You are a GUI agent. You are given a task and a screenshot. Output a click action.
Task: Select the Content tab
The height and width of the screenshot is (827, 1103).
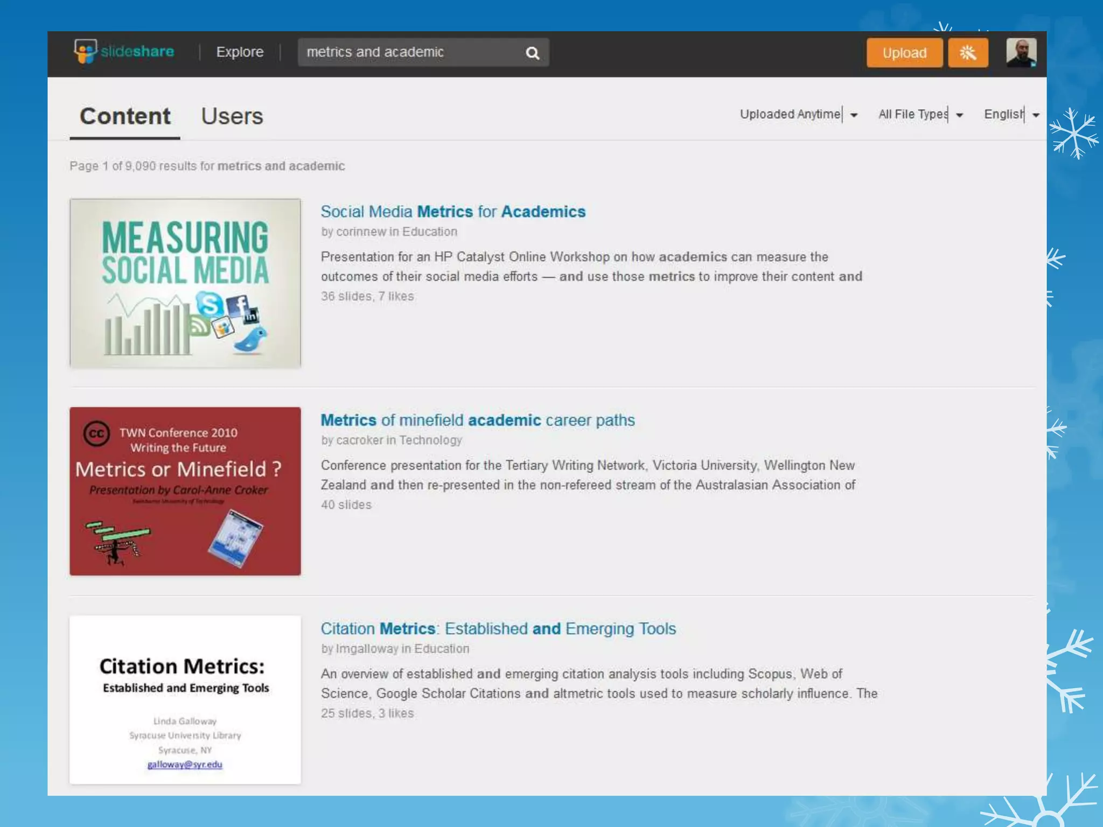pyautogui.click(x=125, y=116)
